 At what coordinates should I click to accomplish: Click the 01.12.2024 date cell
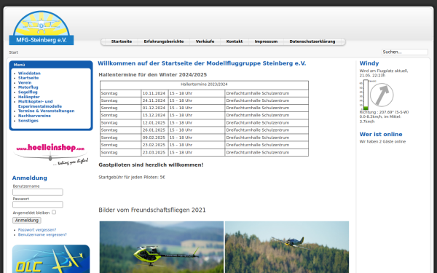point(154,108)
